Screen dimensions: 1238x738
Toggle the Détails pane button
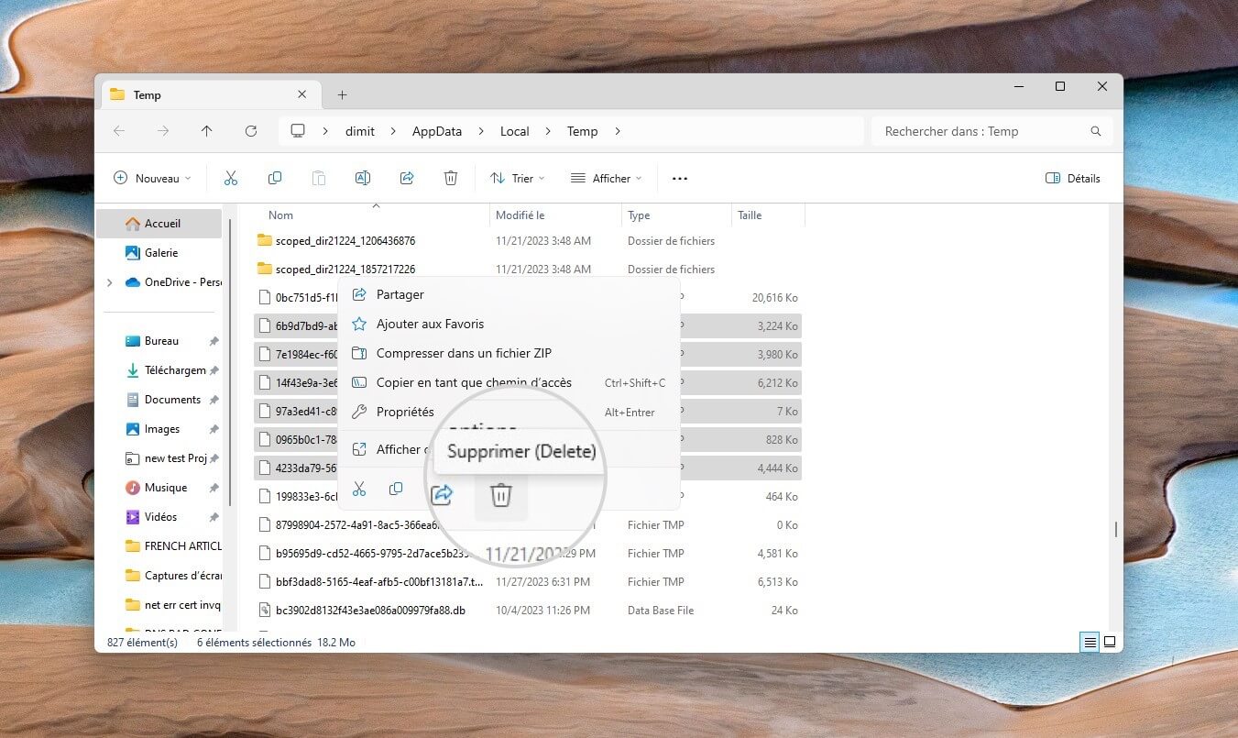(1073, 179)
